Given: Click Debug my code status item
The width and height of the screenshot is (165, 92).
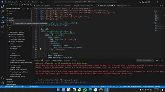Looking at the screenshot, I should tap(33, 87).
